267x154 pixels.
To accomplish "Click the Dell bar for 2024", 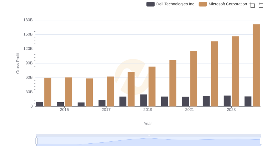I will point(248,101).
